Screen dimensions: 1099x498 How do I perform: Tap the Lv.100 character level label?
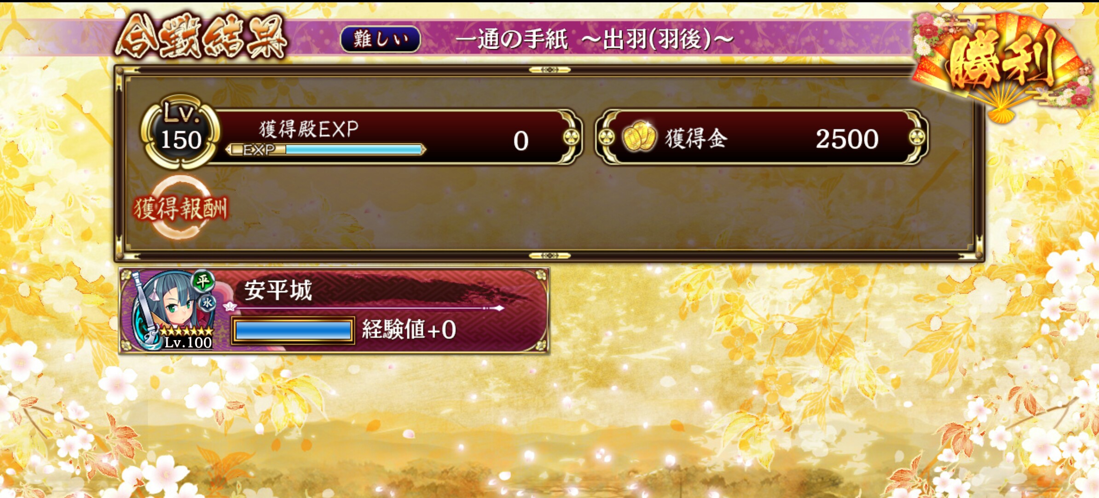click(188, 342)
